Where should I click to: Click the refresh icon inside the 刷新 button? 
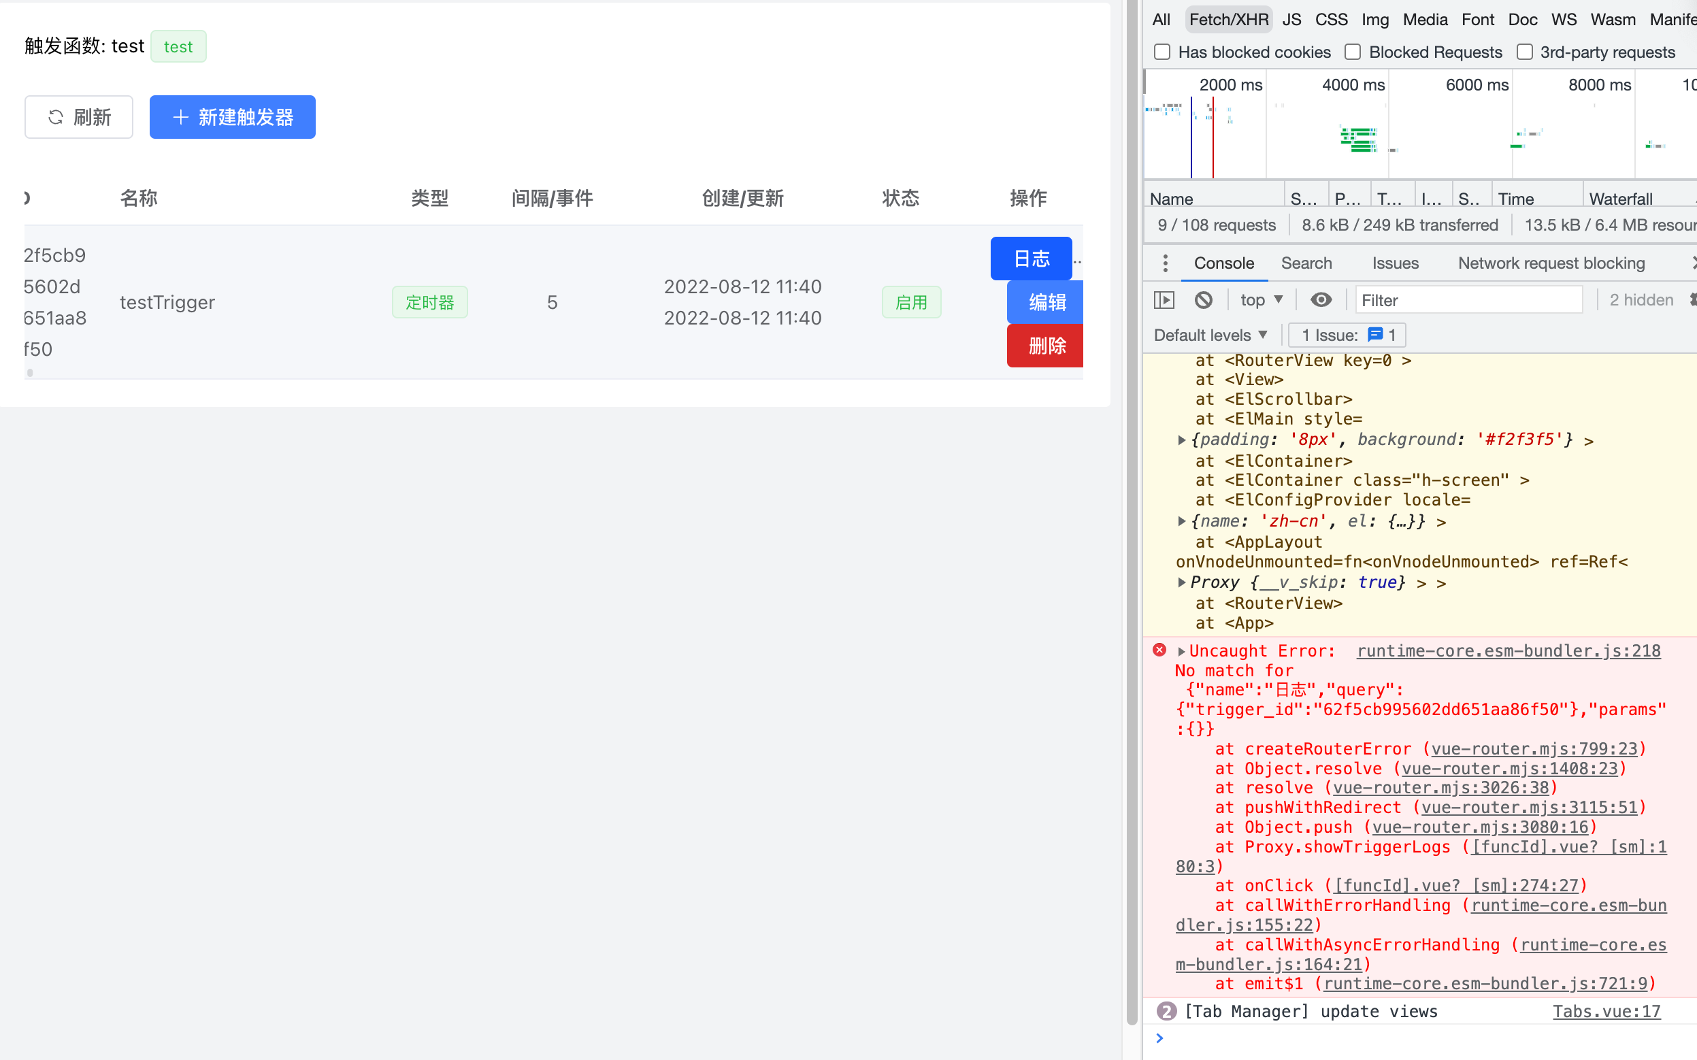[56, 116]
